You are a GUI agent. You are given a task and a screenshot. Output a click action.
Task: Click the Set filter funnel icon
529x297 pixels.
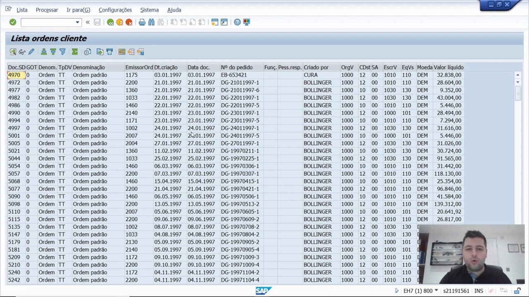pos(62,52)
